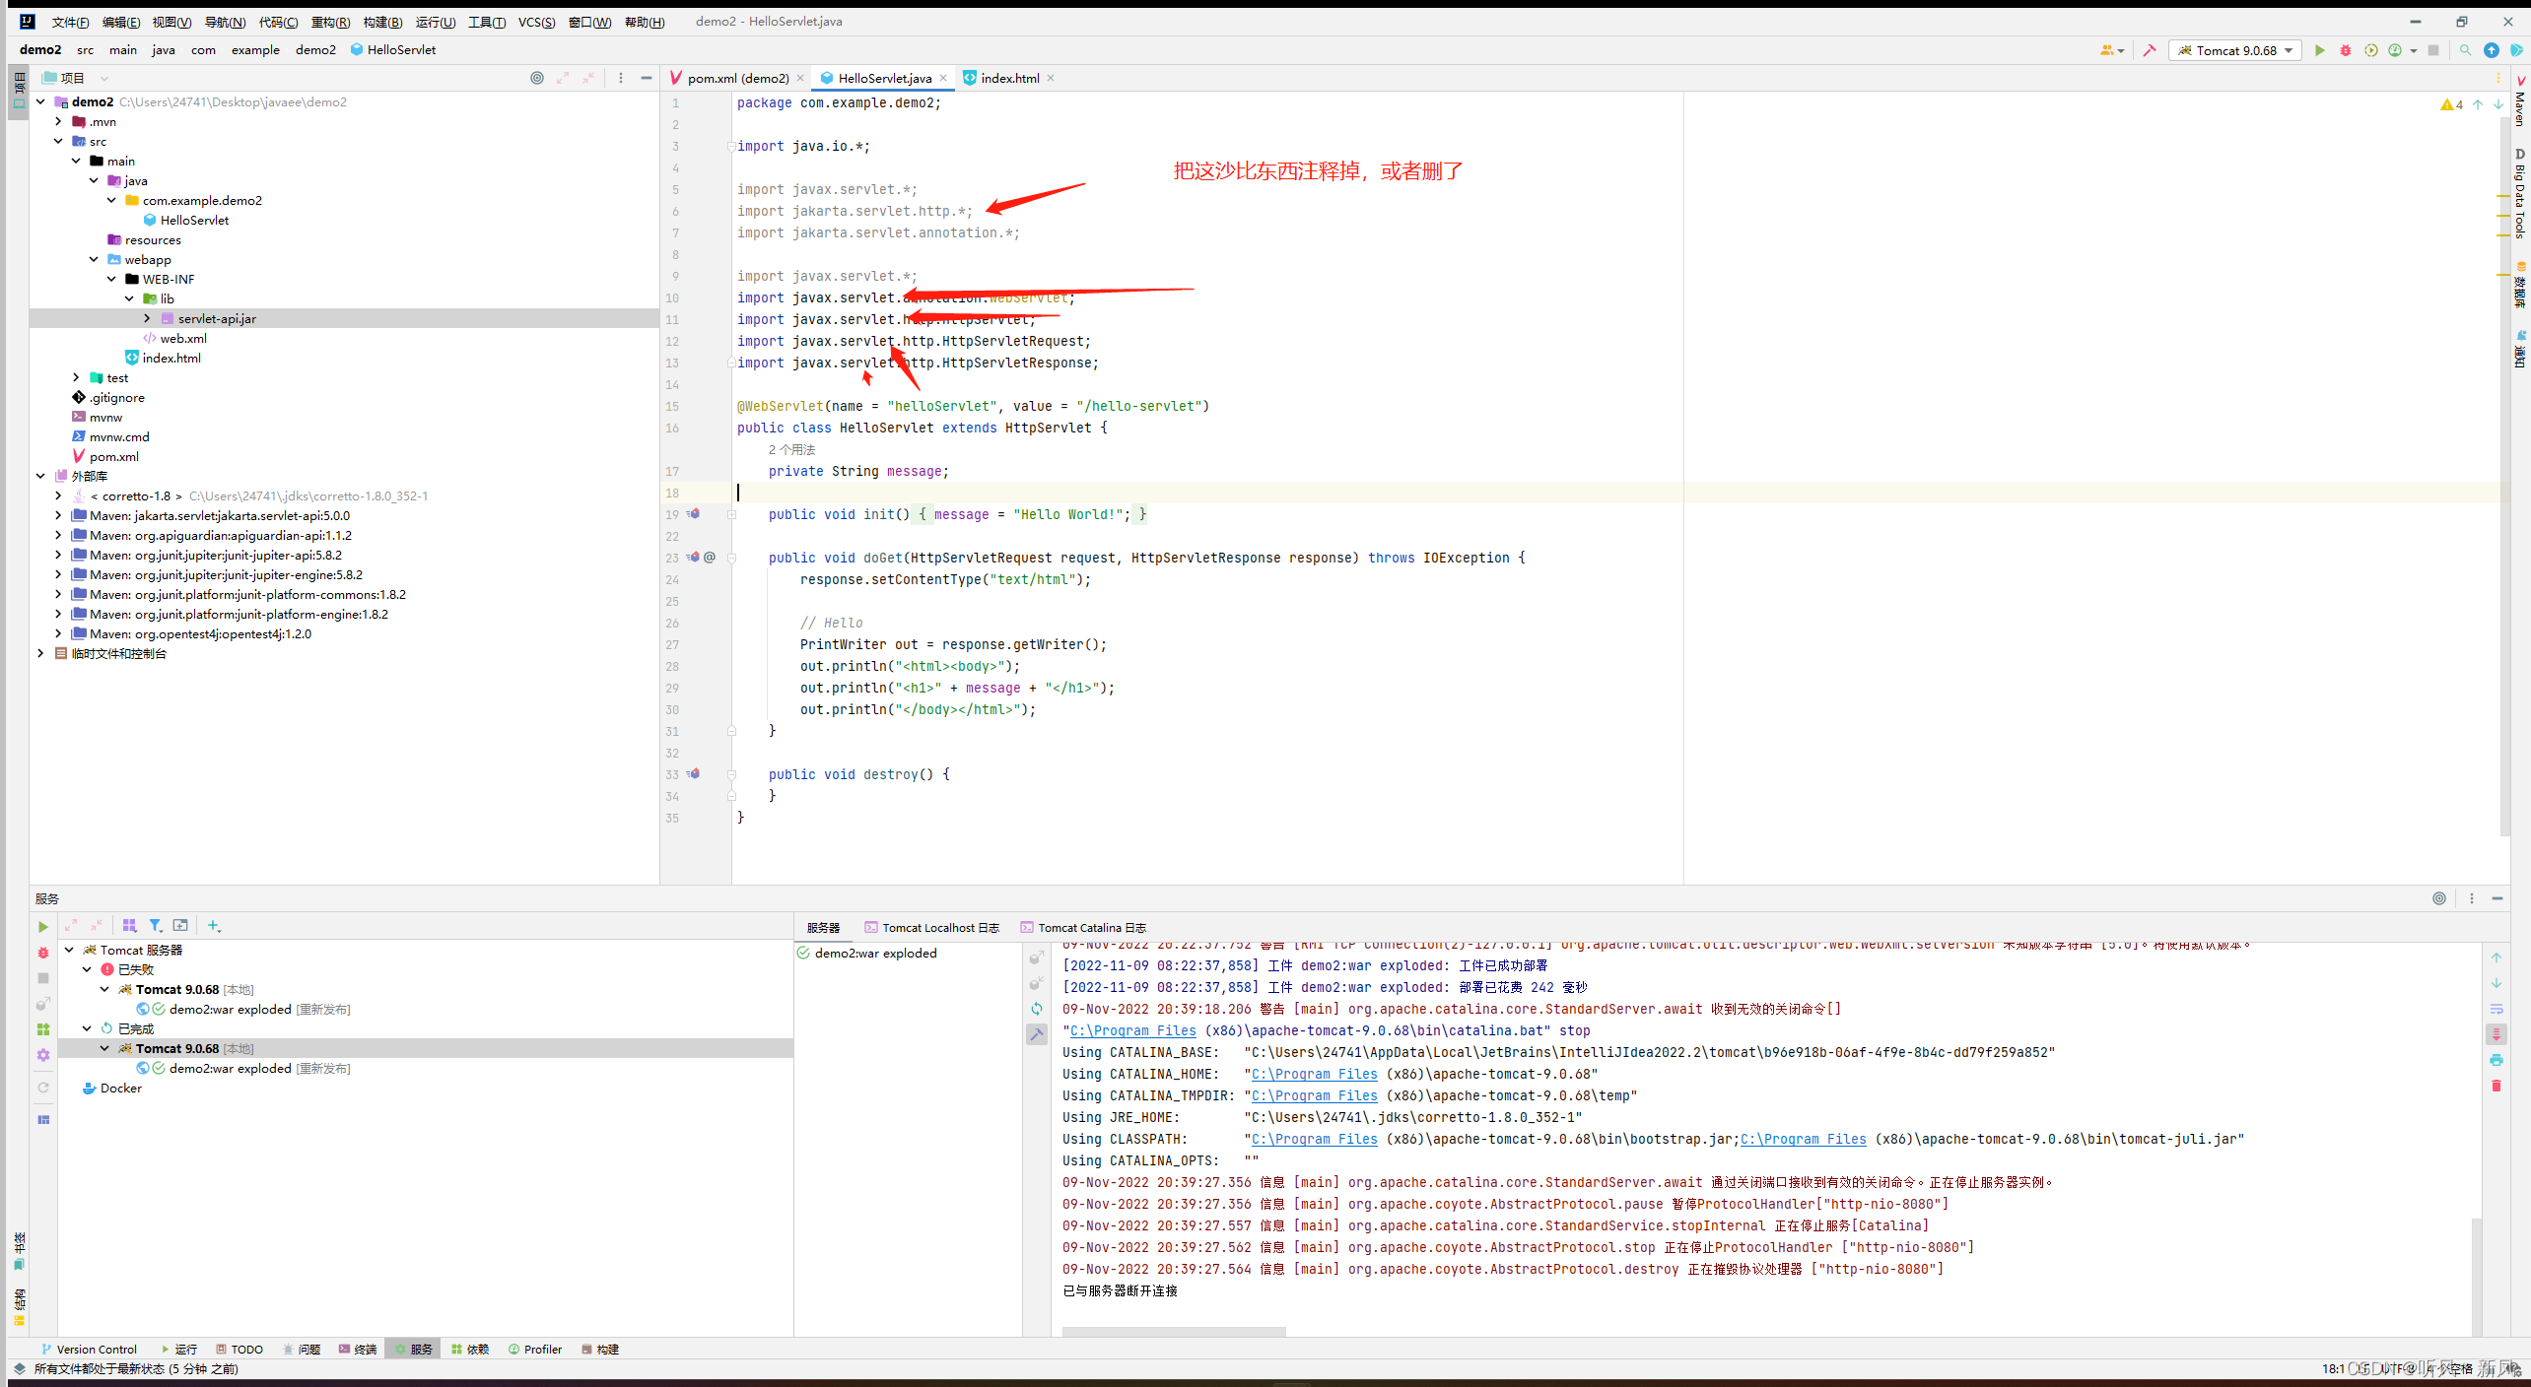The image size is (2531, 1387).
Task: Open the 重构(R) menu
Action: click(330, 22)
